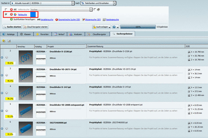Expand the Druckfeder VD-200B entspannt.ipt row
Screen dimensions: 208x138
coord(2,111)
